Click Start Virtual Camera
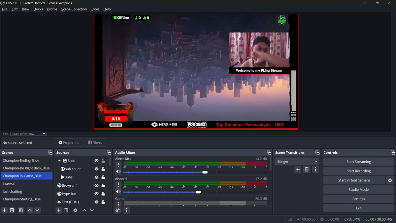The width and height of the screenshot is (396, 223). (354, 180)
